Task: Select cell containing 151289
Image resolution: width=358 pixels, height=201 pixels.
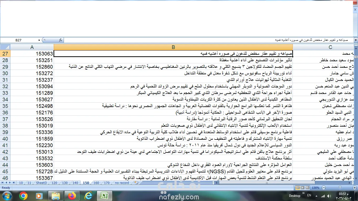Action: coord(32,93)
